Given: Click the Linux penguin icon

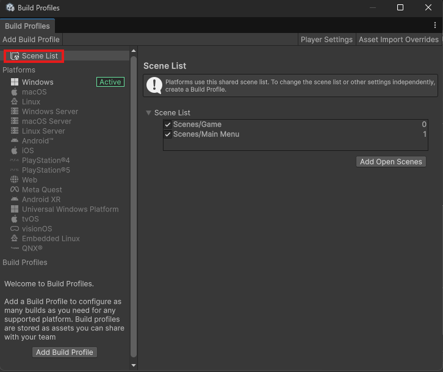Looking at the screenshot, I should [15, 101].
